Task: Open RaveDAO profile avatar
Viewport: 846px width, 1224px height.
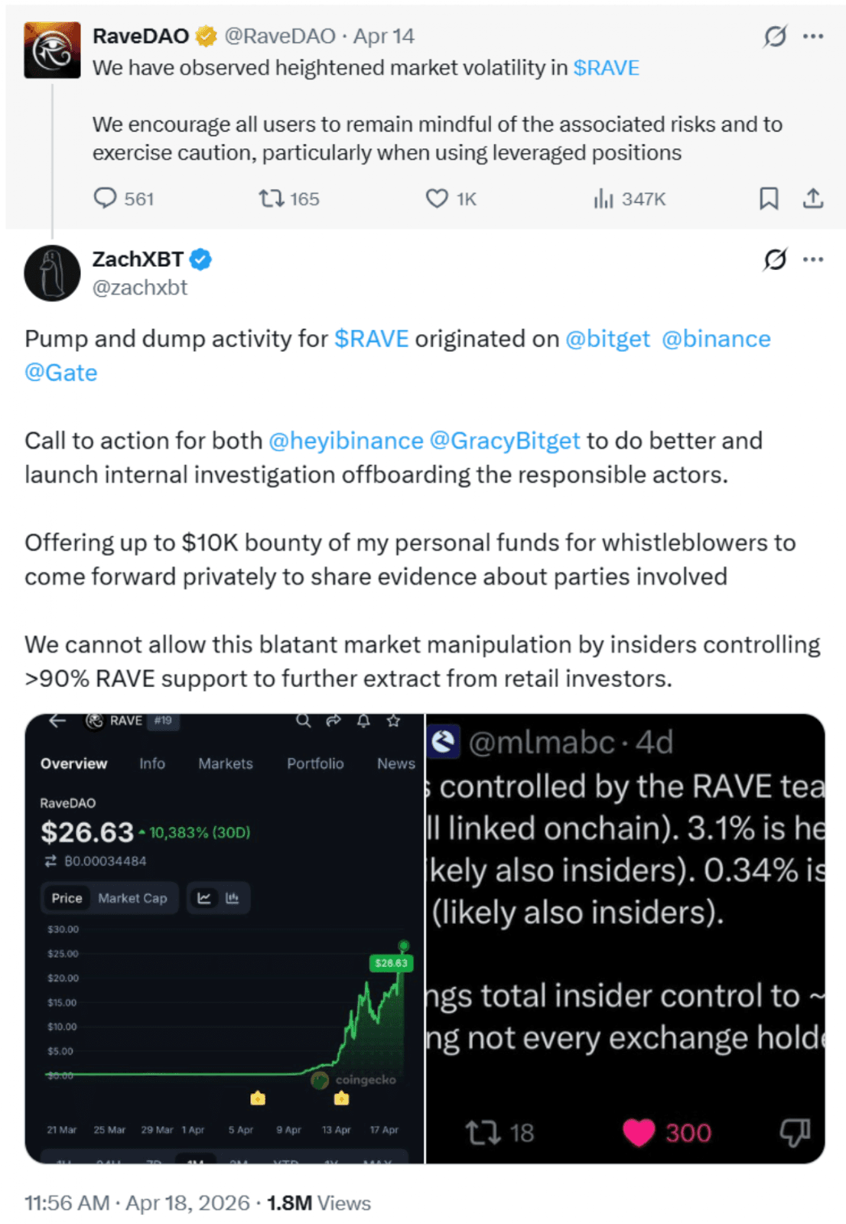Action: (52, 50)
